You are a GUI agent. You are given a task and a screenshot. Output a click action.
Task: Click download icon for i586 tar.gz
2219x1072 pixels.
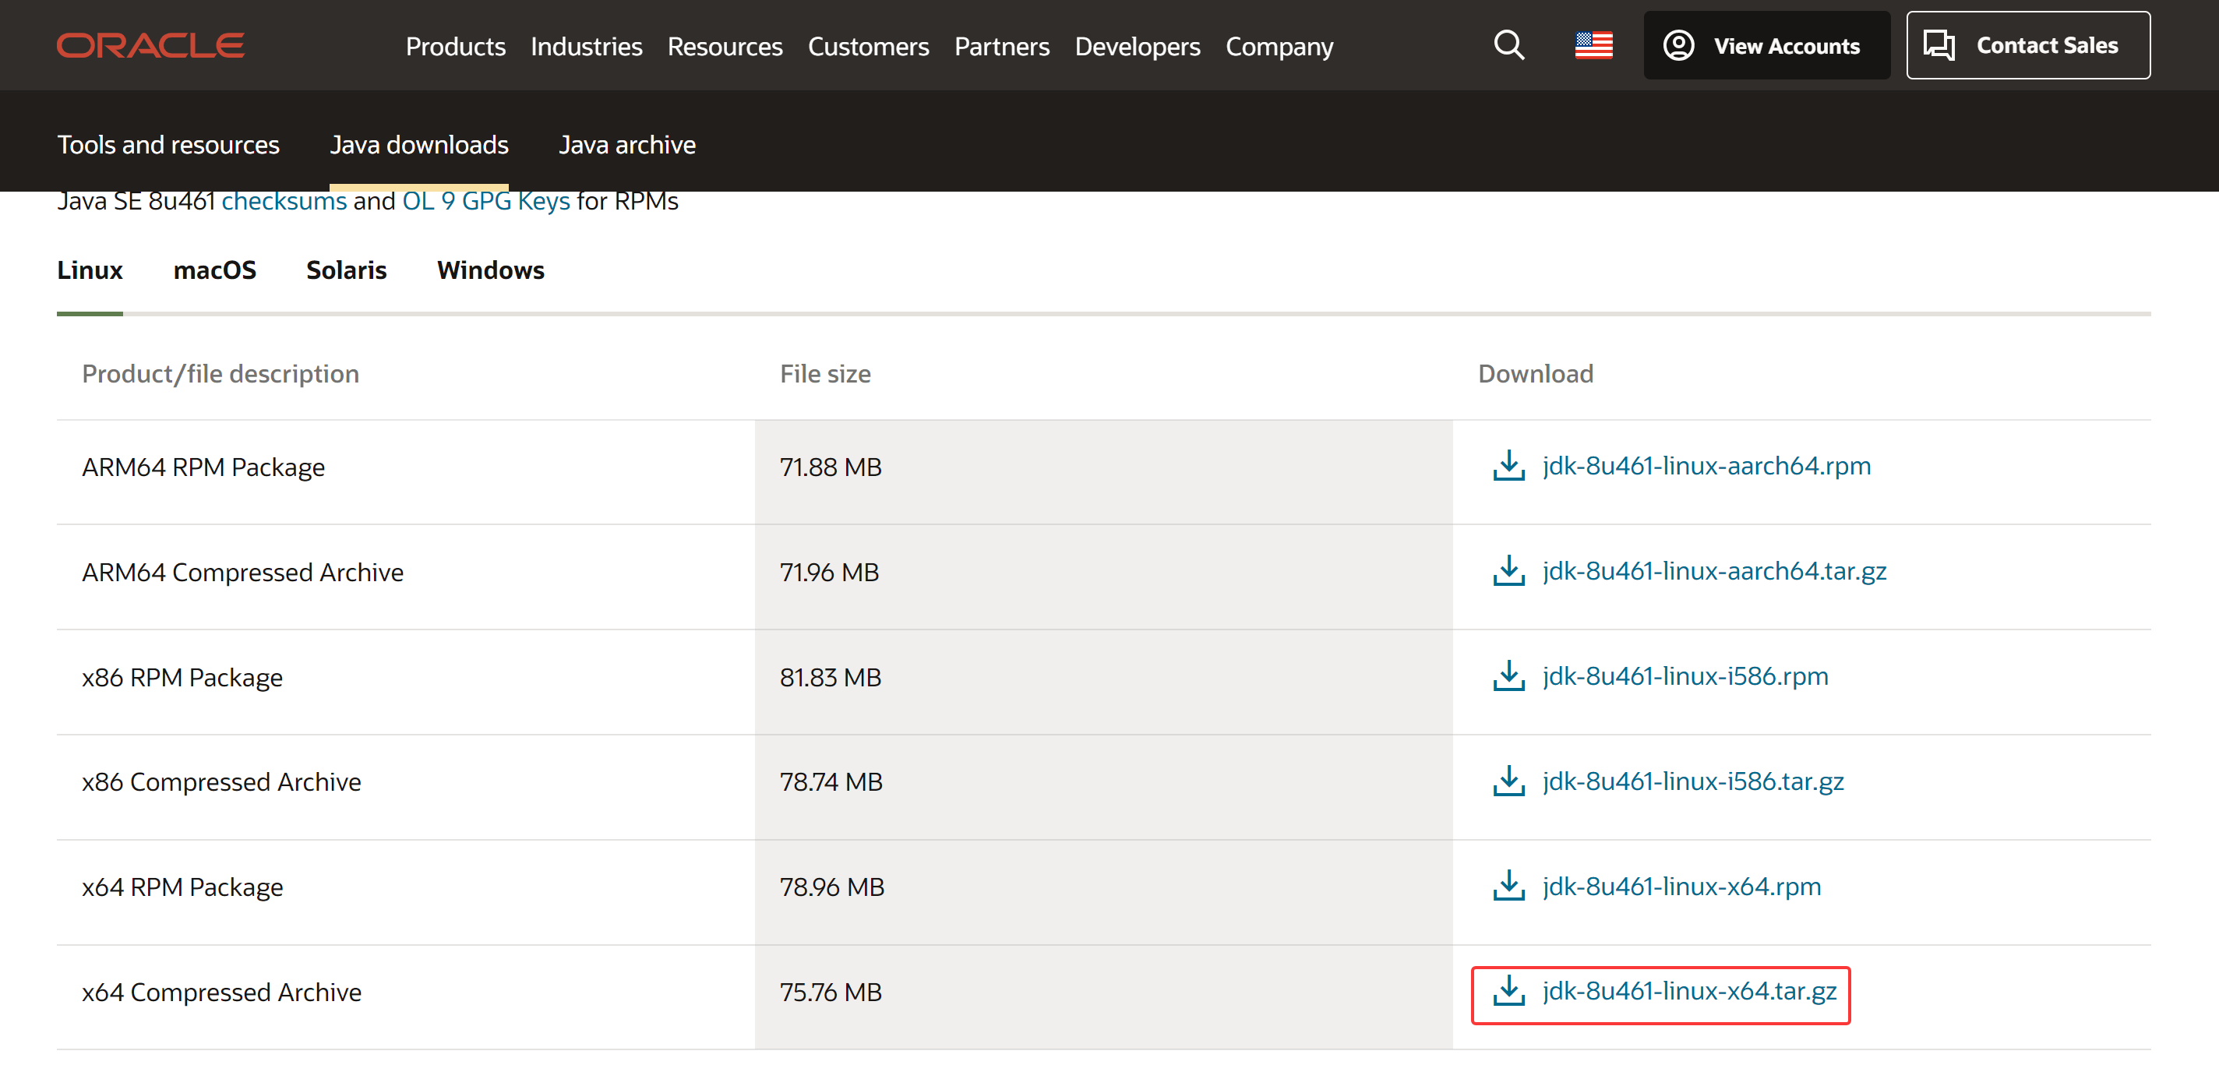[x=1508, y=781]
